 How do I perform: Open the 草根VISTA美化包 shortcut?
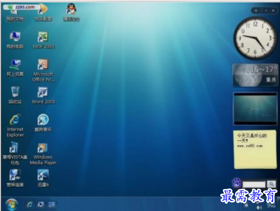(x=15, y=153)
